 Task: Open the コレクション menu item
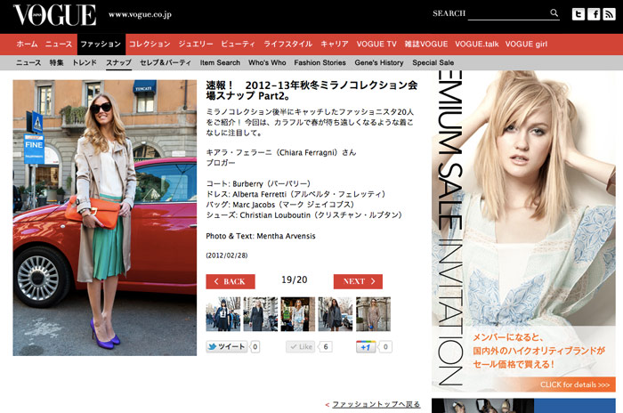pyautogui.click(x=149, y=44)
